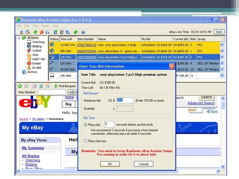This screenshot has width=239, height=179.
Task: Click the blue scheduler toolbar icon
Action: (x=68, y=32)
